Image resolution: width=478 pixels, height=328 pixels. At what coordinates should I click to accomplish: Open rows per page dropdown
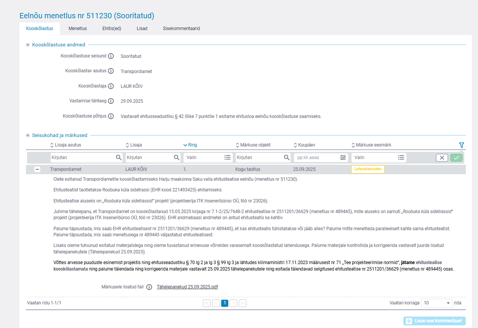436,303
